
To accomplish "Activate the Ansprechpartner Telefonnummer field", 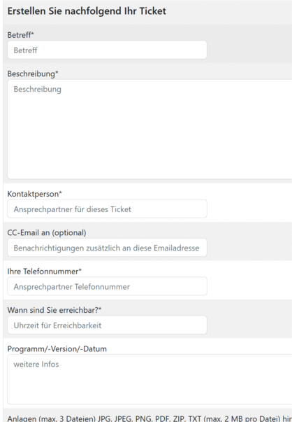I will pyautogui.click(x=107, y=286).
